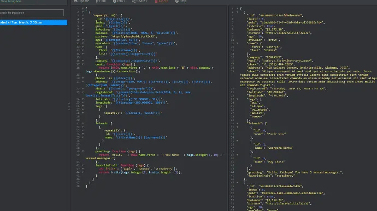Collapse the fold arrow beside the 'tags: [' template line
Image resolution: width=377 pixels, height=211 pixels.
coord(83,106)
